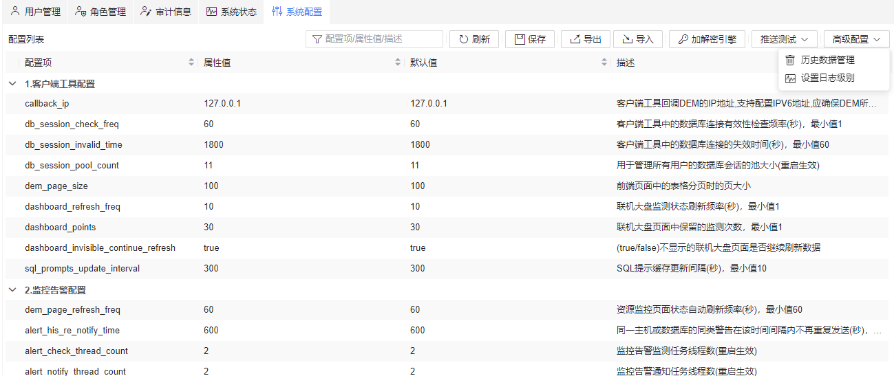Viewport: 894px width, 376px height.
Task: Click the 属性值 cell of db_session_invalid_time
Action: click(213, 145)
